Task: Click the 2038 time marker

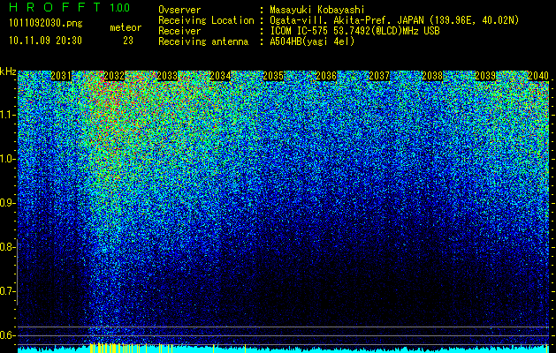Action: [x=432, y=76]
